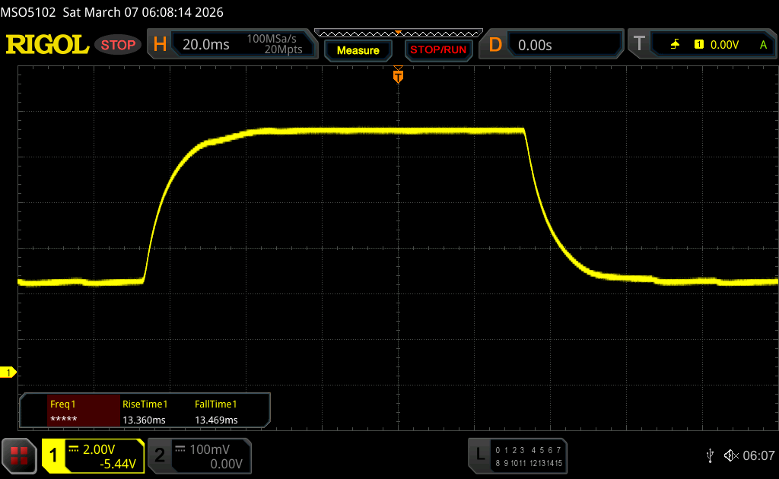Open the red function navigation menu icon
The height and width of the screenshot is (479, 779).
19,455
